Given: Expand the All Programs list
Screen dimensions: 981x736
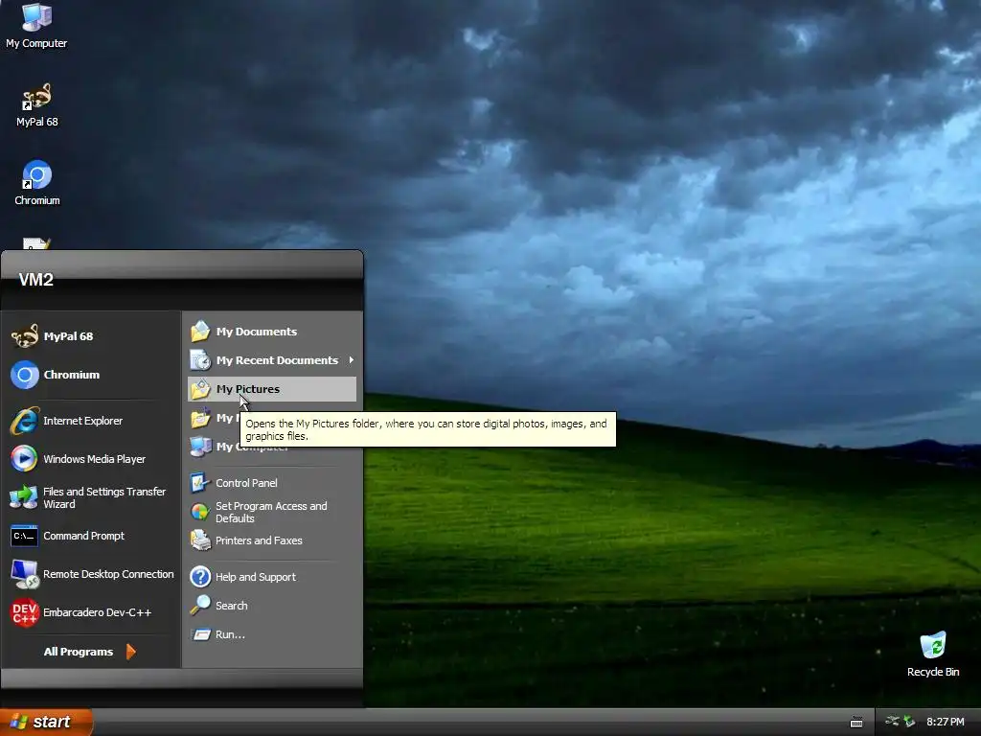Looking at the screenshot, I should [x=89, y=652].
